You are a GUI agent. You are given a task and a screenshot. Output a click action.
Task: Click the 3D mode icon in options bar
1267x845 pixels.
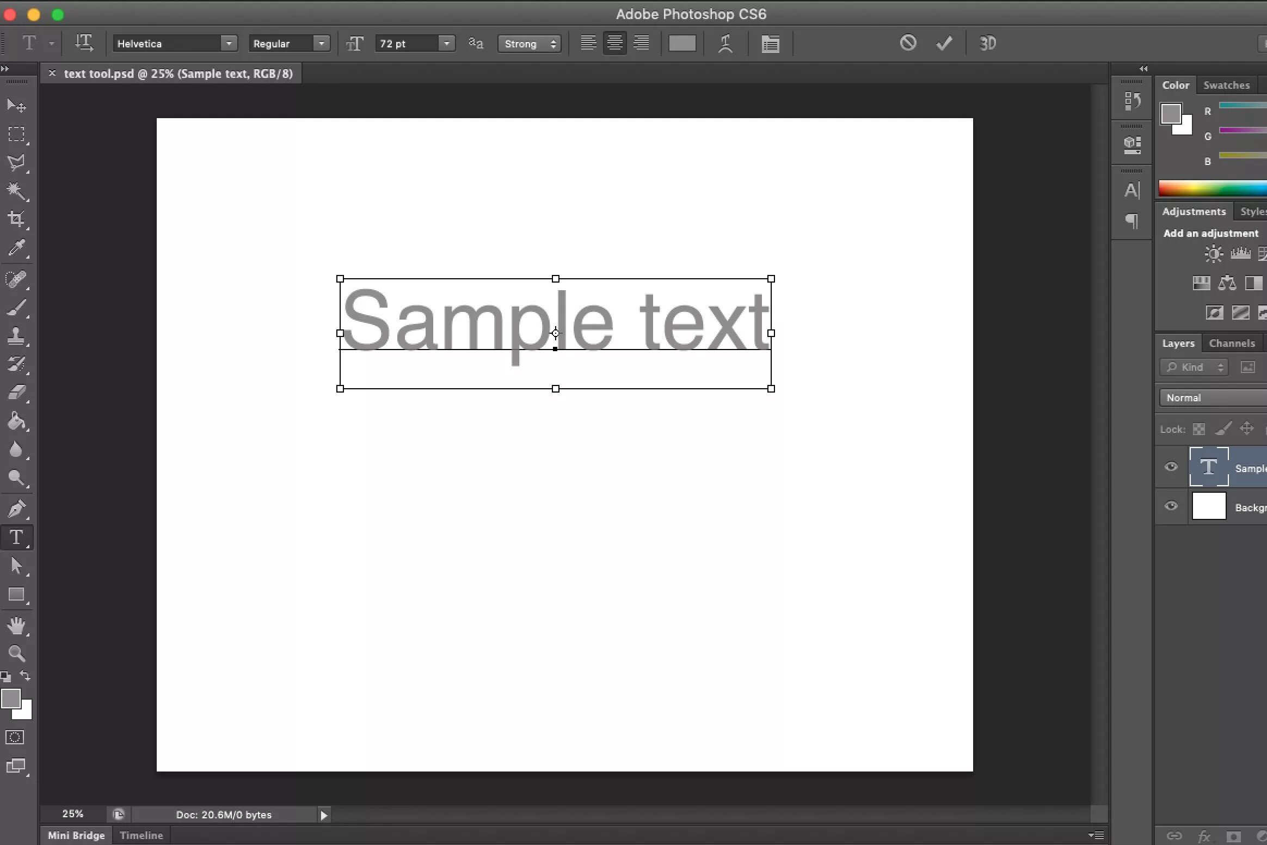(x=987, y=42)
